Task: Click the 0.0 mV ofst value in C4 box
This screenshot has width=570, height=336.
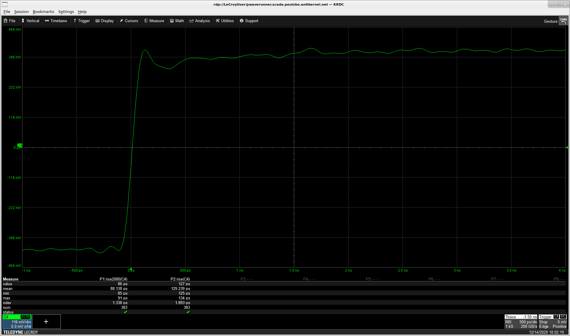Action: [x=21, y=326]
